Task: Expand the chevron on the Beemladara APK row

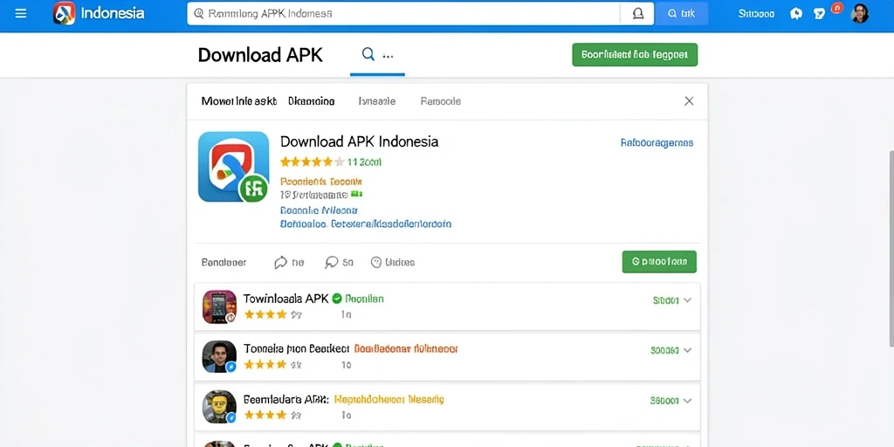Action: [x=687, y=400]
